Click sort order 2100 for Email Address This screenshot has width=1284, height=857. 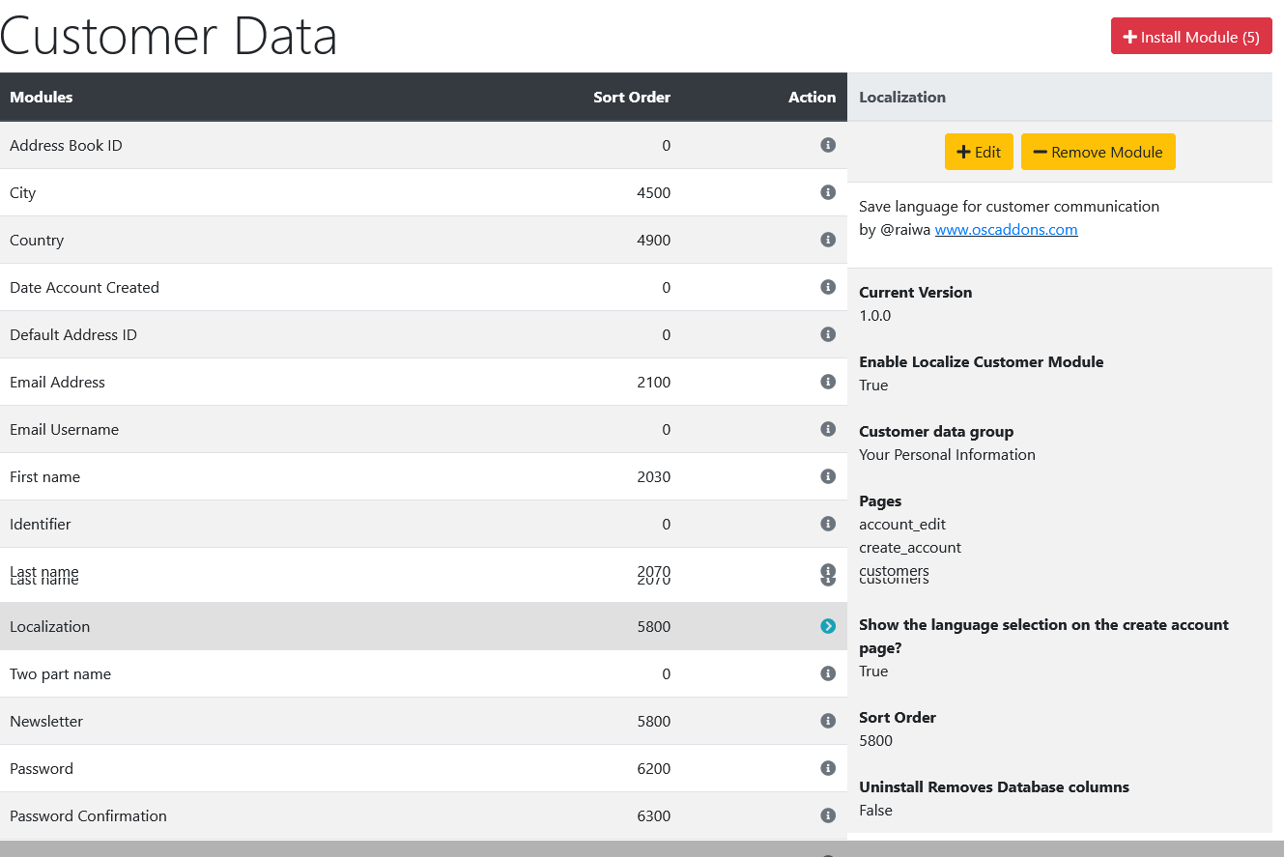tap(654, 383)
